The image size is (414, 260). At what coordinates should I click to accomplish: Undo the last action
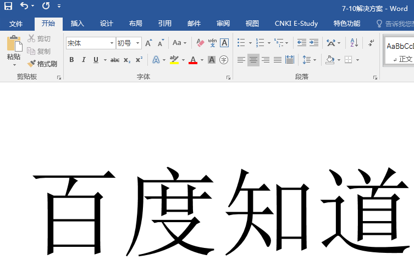pos(24,6)
